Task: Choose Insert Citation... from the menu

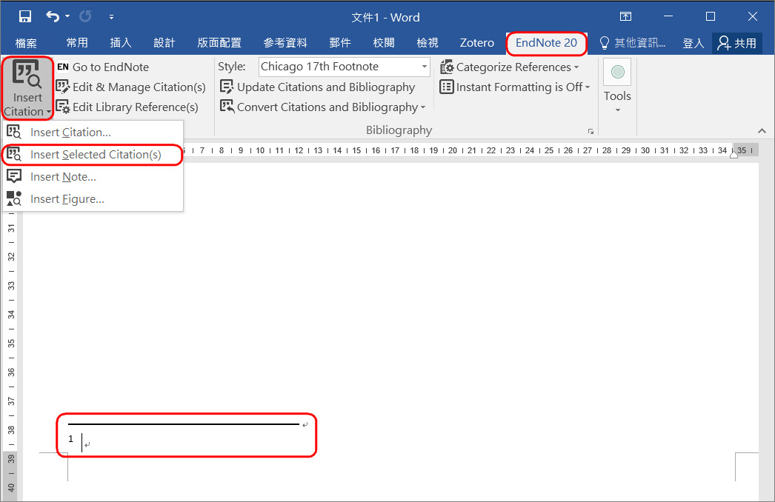Action: click(93, 133)
